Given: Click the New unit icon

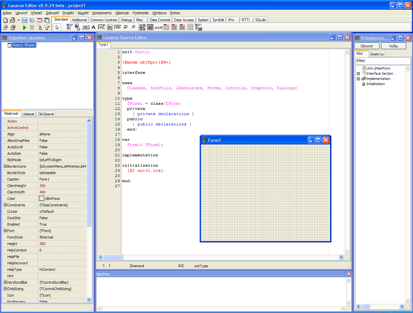Looking at the screenshot, I should [5, 20].
